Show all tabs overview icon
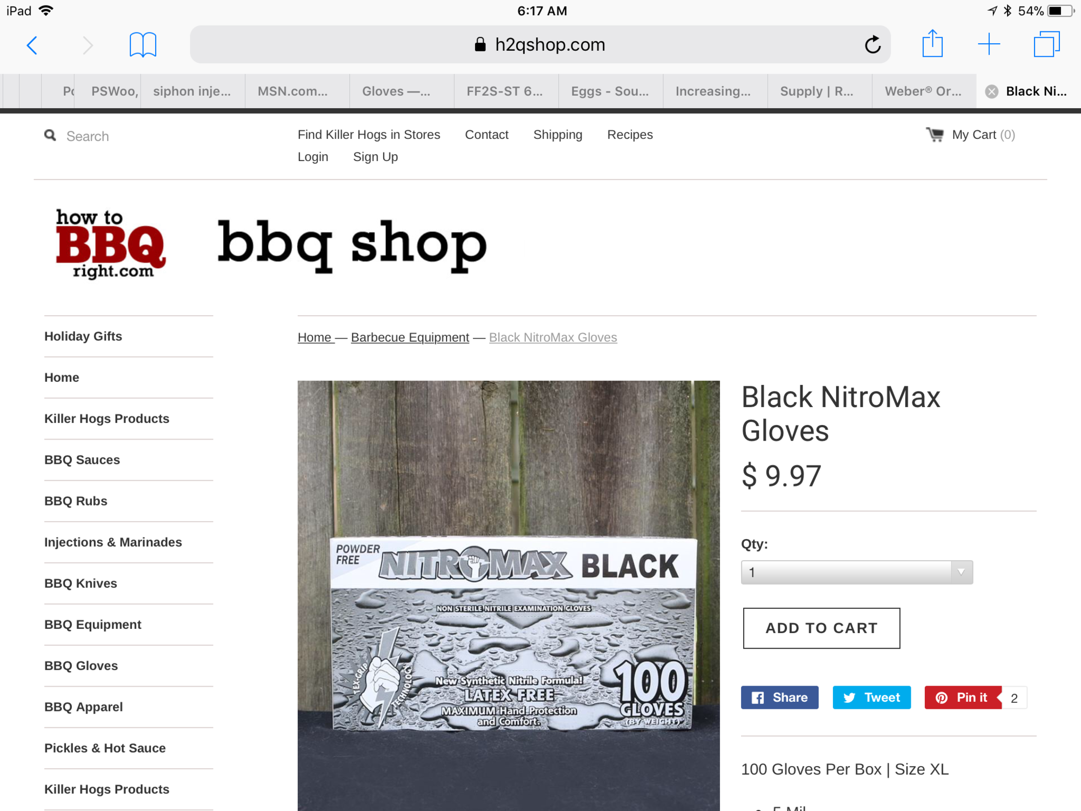This screenshot has height=811, width=1081. coord(1046,44)
